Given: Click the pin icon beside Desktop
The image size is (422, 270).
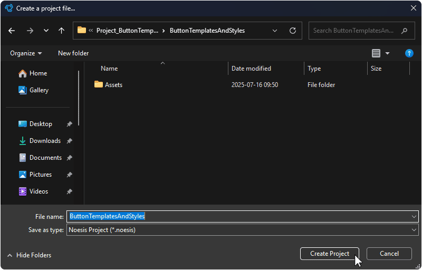Looking at the screenshot, I should point(70,124).
